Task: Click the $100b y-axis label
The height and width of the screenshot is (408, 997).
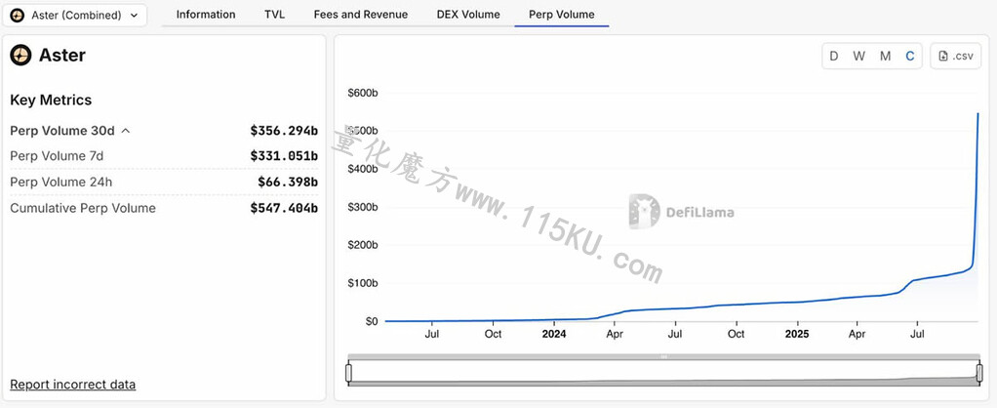Action: pyautogui.click(x=363, y=283)
